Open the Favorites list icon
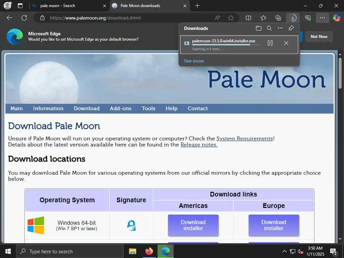Image resolution: width=344 pixels, height=258 pixels. (263, 18)
